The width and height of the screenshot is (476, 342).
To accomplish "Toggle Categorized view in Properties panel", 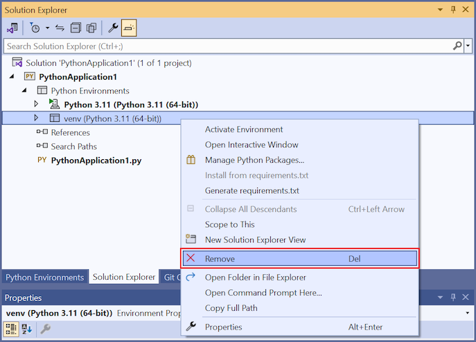I will [x=12, y=329].
